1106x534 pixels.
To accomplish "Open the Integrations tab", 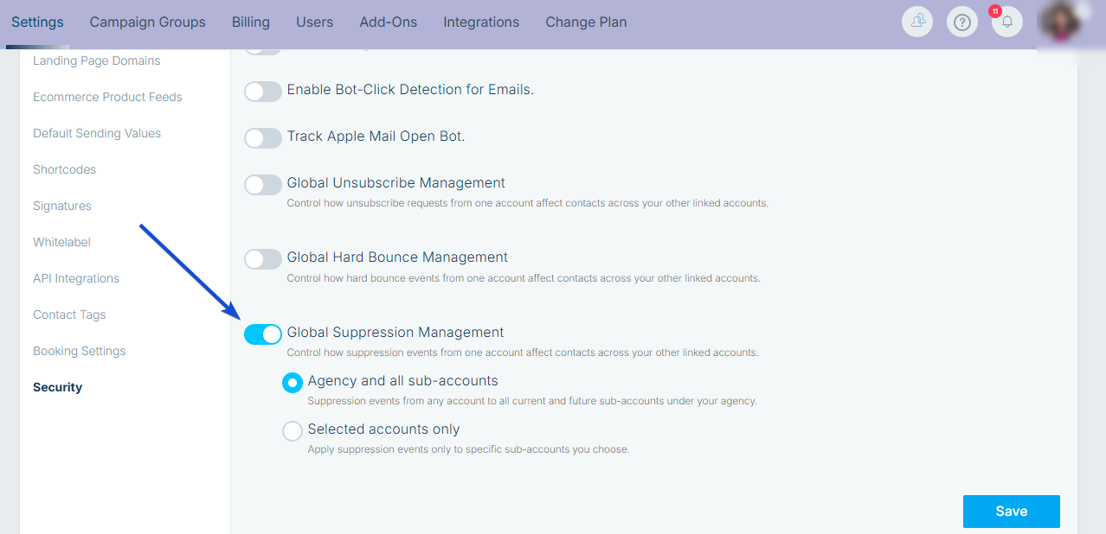I will tap(481, 22).
